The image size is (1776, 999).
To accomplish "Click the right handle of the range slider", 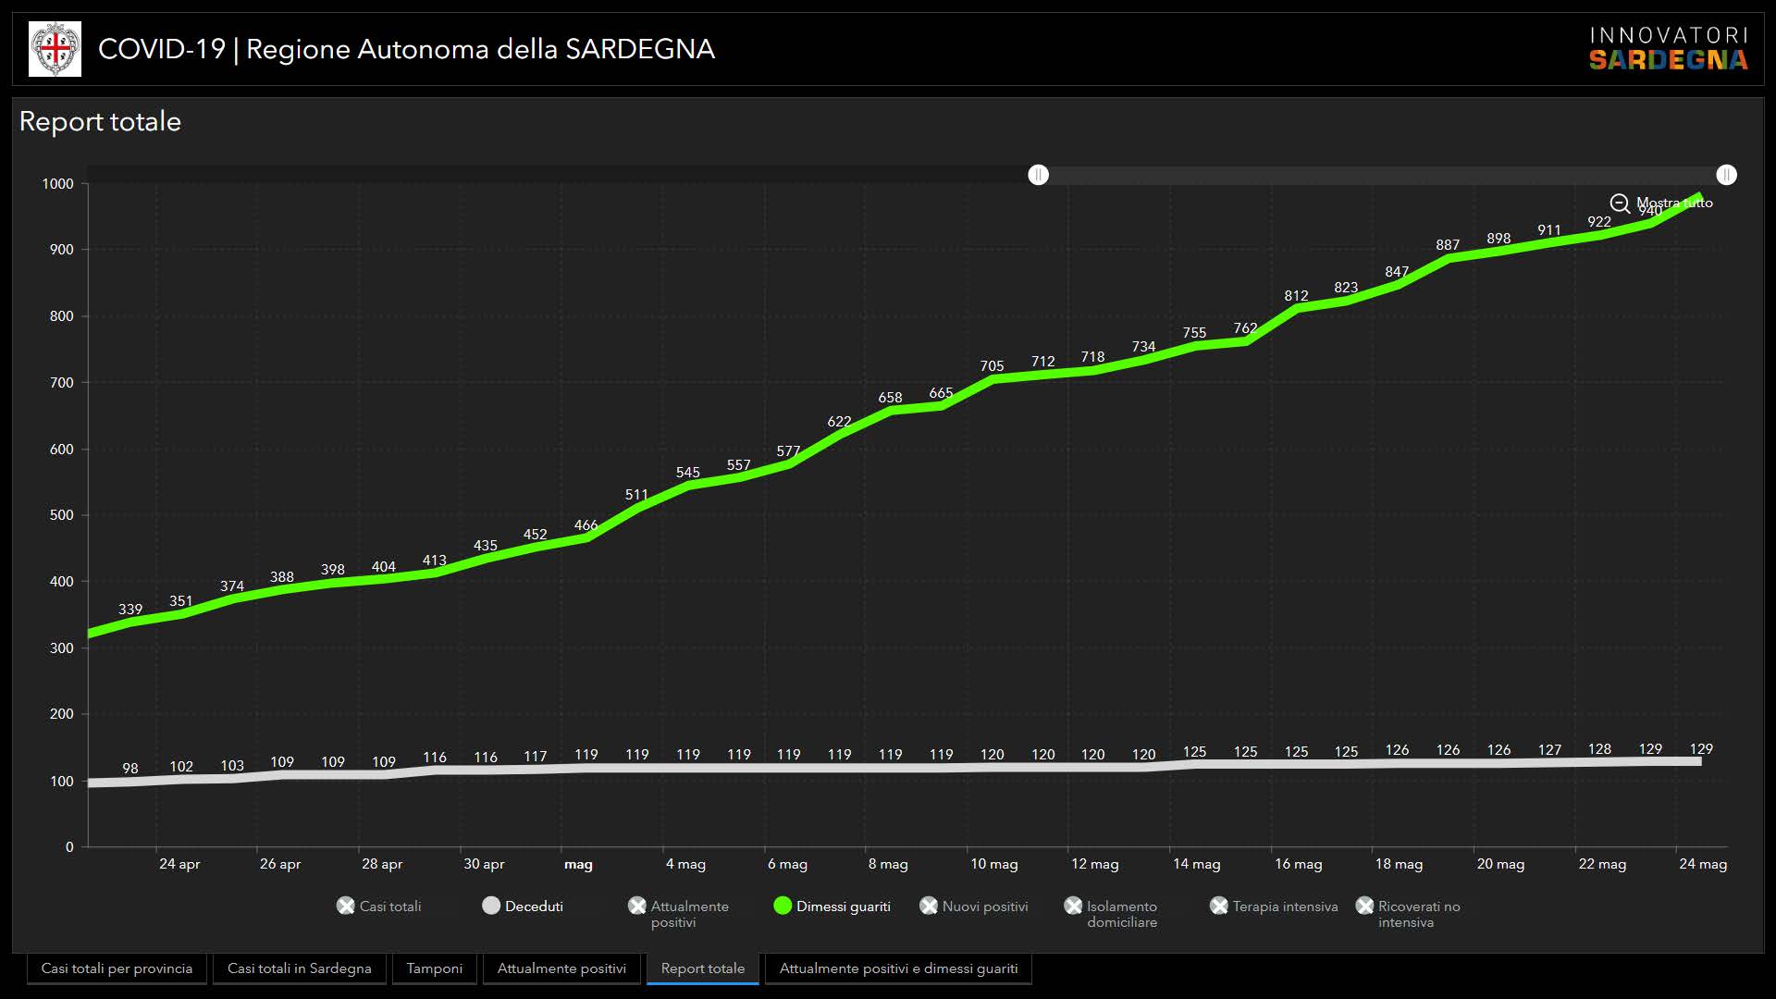I will click(x=1726, y=175).
